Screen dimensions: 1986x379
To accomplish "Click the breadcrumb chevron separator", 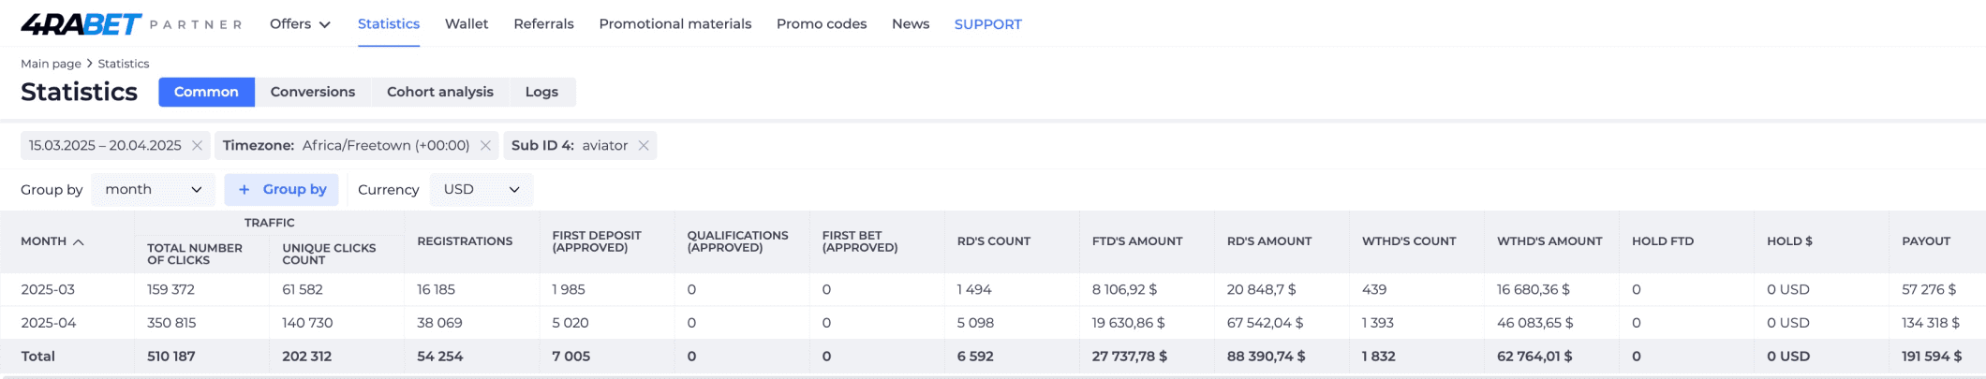I will click(x=90, y=64).
